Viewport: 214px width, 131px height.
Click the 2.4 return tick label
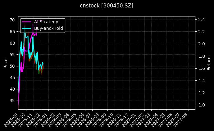coord(201,20)
